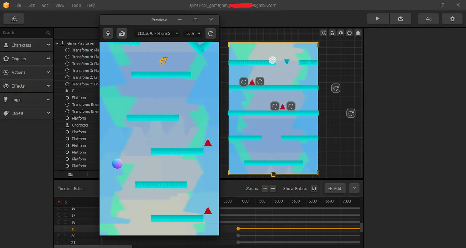Select transform node right of lower red spike
Screen dimensions: 466x248
291,106
